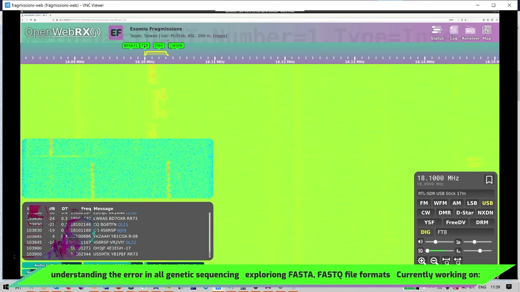The image size is (520, 292).
Task: Select DMR digital voice mode
Action: click(444, 213)
